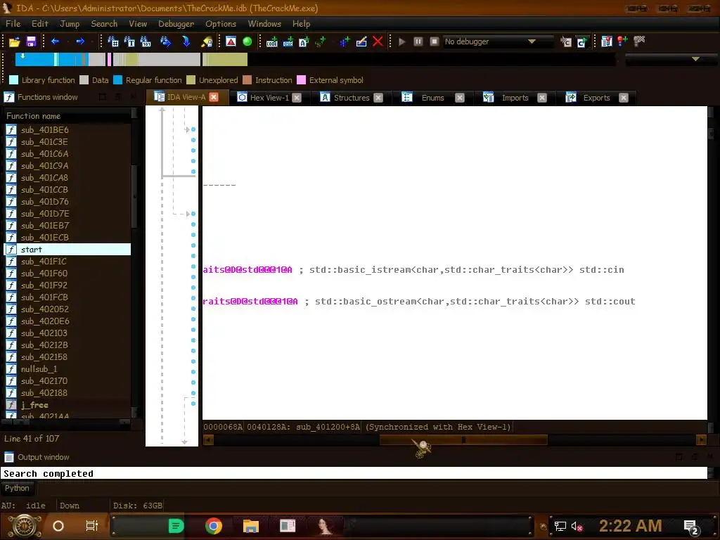The width and height of the screenshot is (720, 540).
Task: Click the green circle toolbar icon
Action: [x=247, y=41]
